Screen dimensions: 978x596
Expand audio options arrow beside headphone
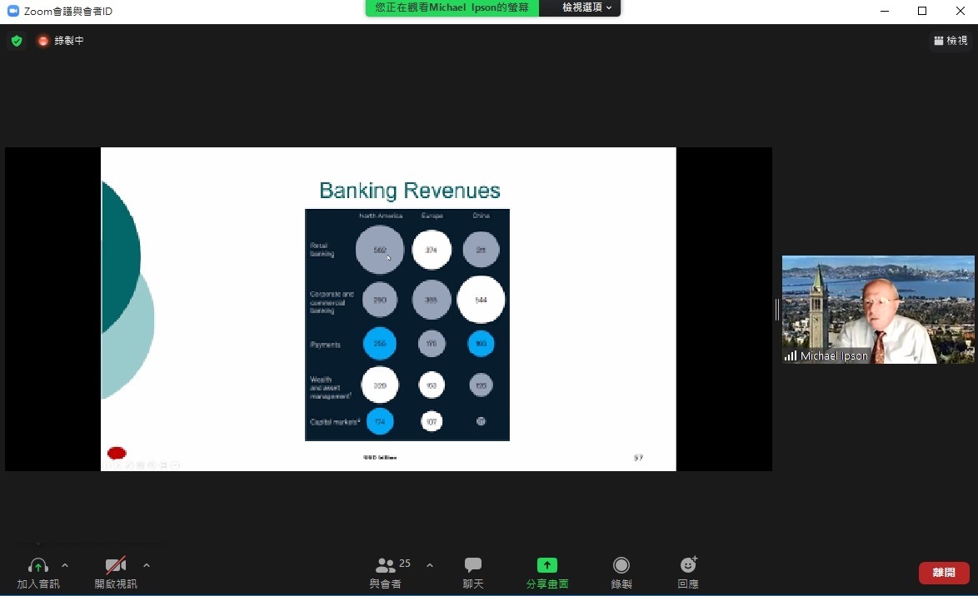click(65, 565)
